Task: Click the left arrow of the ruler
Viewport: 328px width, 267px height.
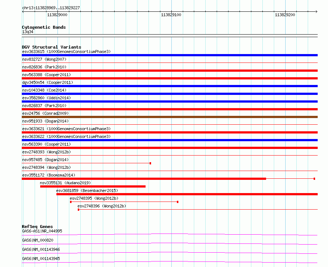Action: (x=23, y=11)
